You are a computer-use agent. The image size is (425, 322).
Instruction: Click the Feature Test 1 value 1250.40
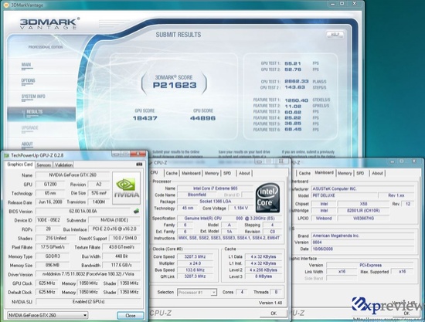[x=297, y=100]
